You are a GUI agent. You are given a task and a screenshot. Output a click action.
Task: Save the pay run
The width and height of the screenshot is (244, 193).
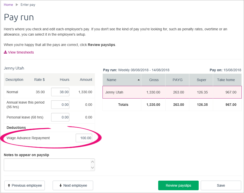click(x=221, y=185)
